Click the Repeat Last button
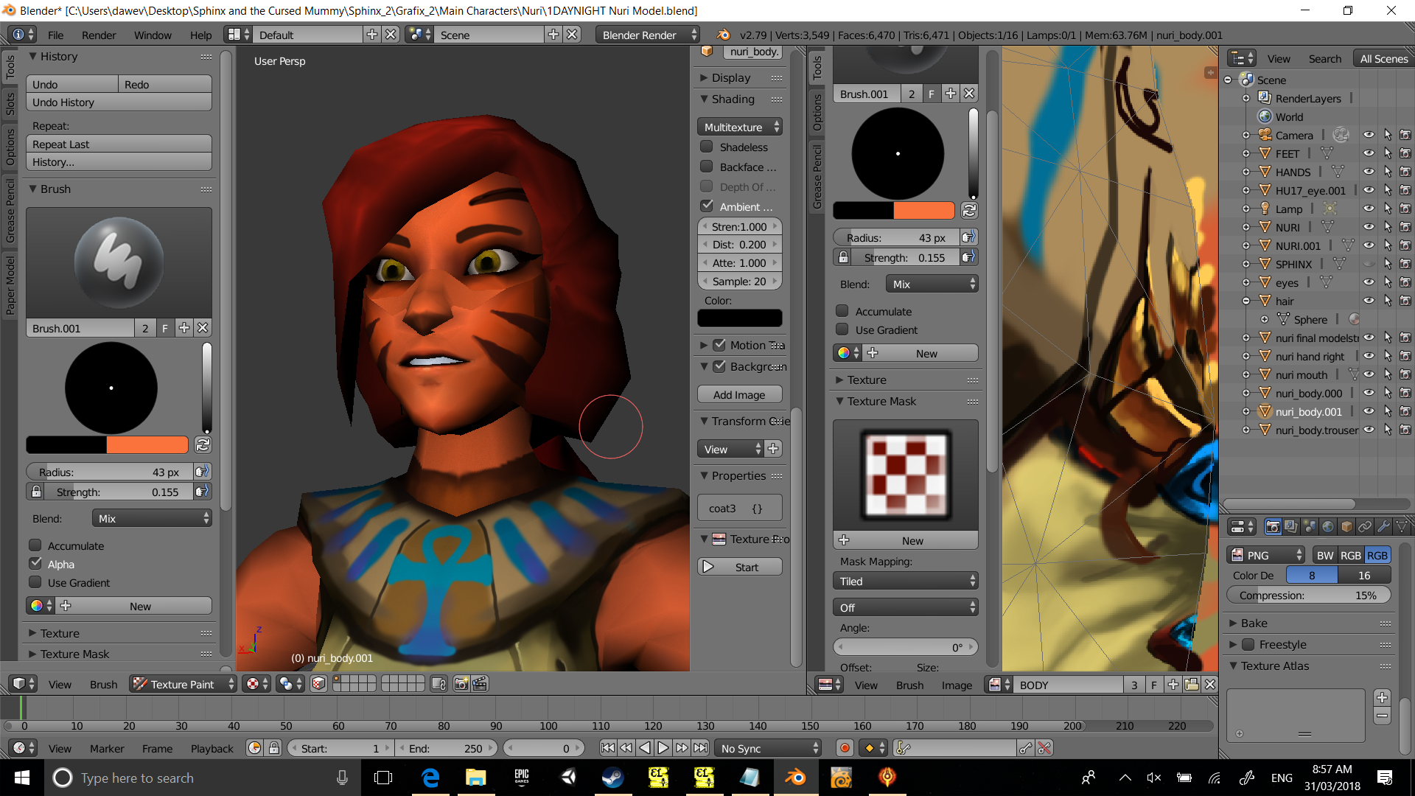The height and width of the screenshot is (796, 1415). click(x=119, y=144)
